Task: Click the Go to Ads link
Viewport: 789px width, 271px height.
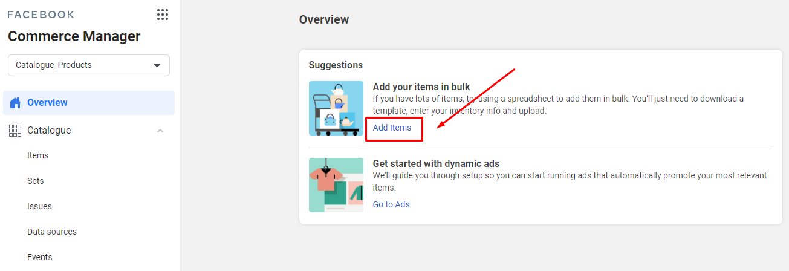Action: tap(391, 204)
